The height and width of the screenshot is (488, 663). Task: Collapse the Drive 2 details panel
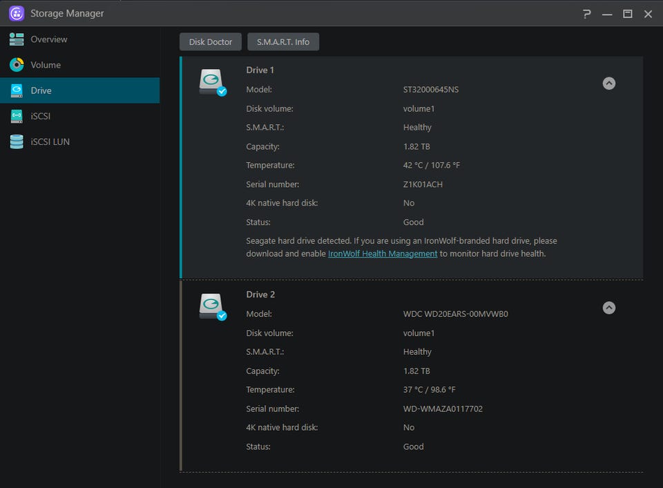tap(608, 308)
